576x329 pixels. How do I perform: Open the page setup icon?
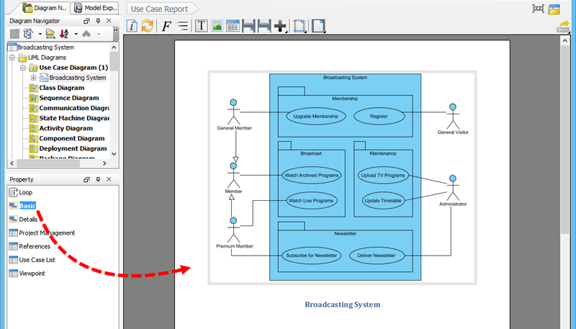(x=318, y=26)
